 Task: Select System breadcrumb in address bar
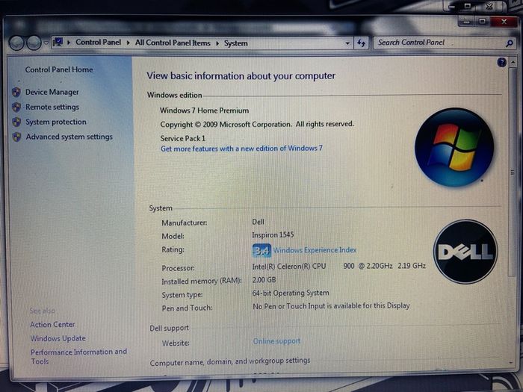point(236,43)
